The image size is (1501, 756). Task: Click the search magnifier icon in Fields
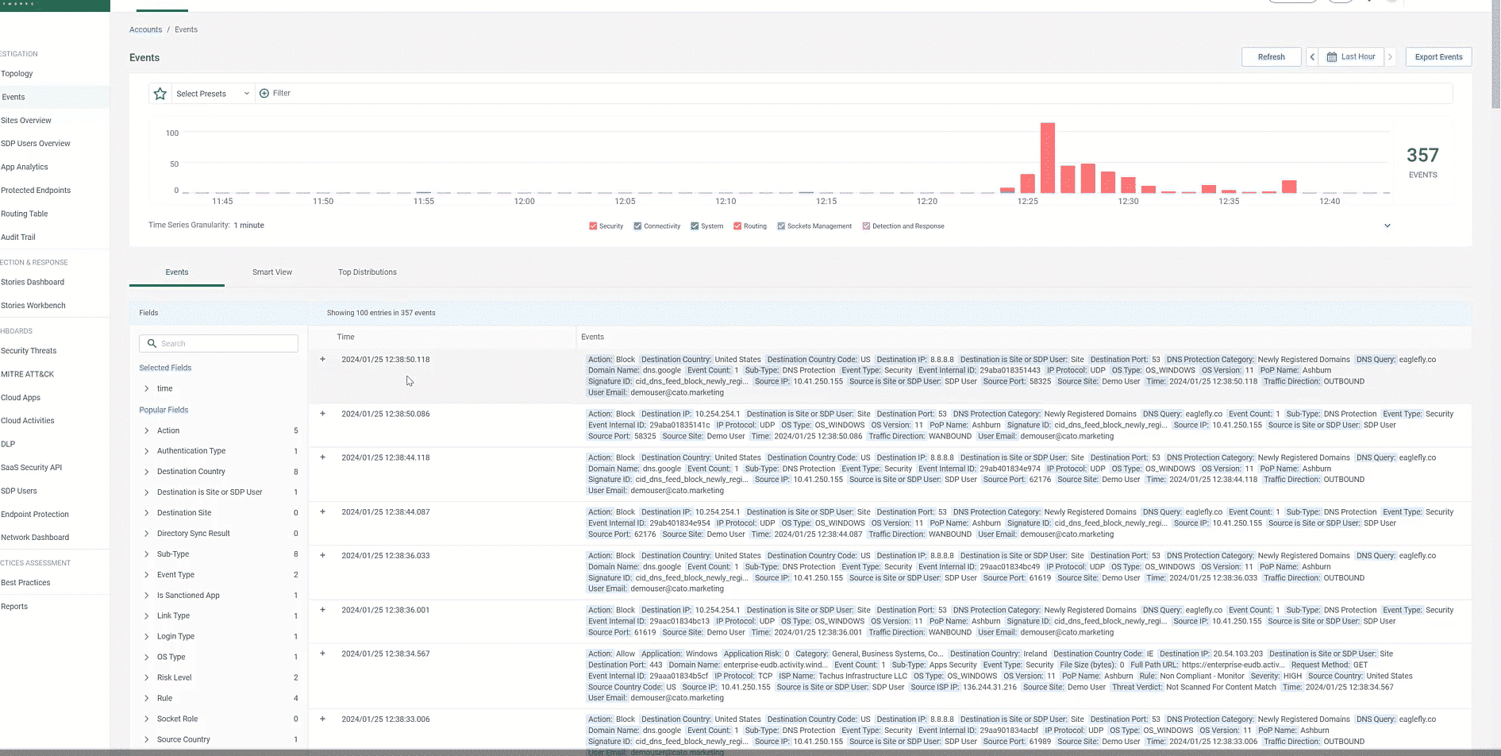[x=152, y=344]
